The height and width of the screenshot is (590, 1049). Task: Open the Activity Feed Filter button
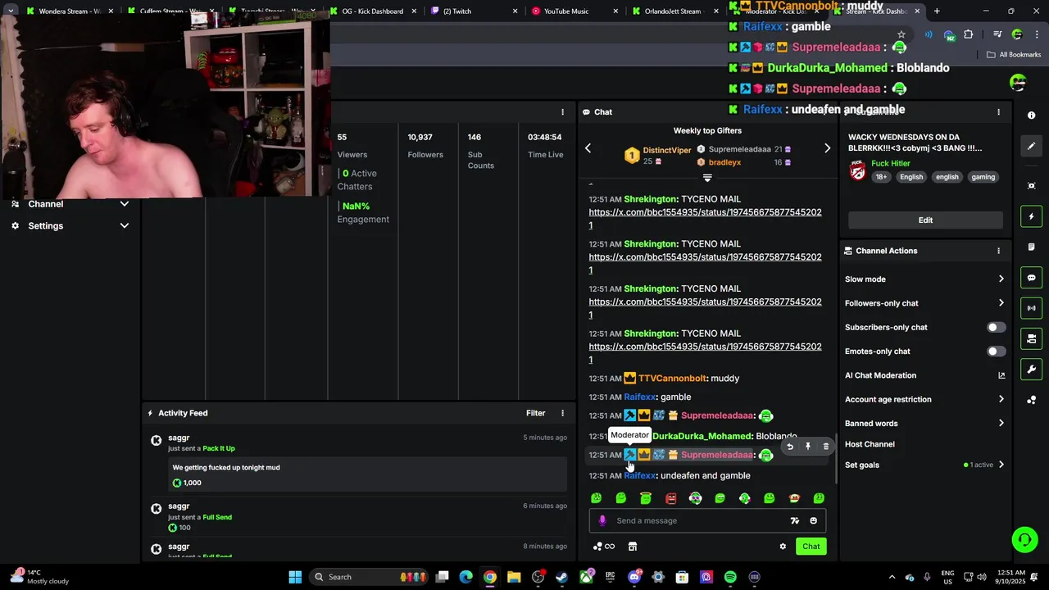pos(535,413)
